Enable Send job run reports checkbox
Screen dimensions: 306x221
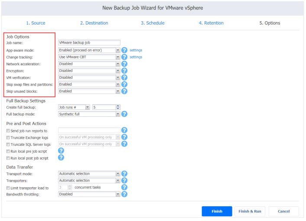(8, 131)
